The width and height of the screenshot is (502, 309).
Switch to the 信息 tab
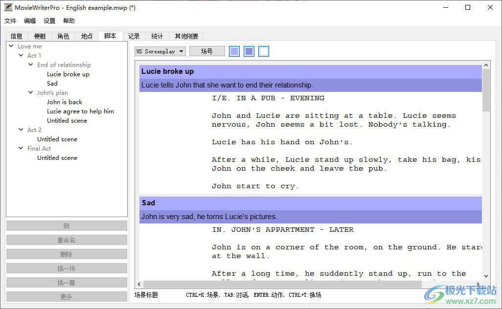pos(17,36)
